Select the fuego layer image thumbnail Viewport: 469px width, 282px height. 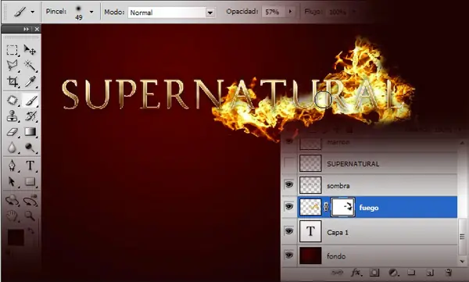coord(310,207)
